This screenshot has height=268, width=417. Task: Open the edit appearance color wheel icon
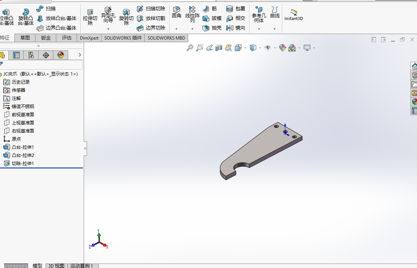(283, 48)
